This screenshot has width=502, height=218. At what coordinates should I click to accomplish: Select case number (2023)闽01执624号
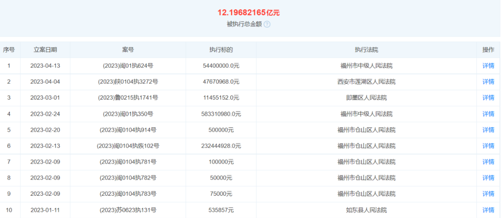click(128, 66)
